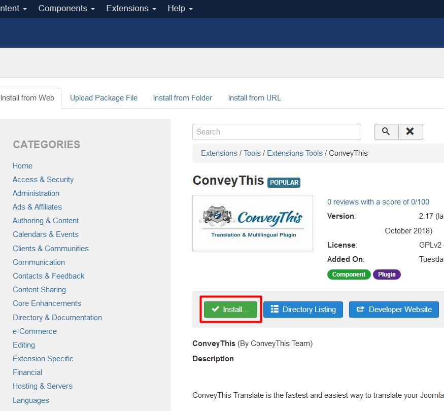The width and height of the screenshot is (444, 411).
Task: Open Hosting & Servers category
Action: point(43,386)
